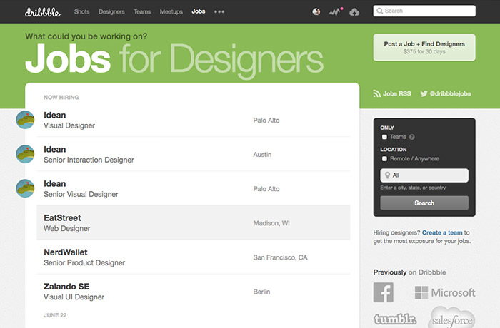This screenshot has height=328, width=500.
Task: Click Post a Job + Find Designers button
Action: point(424,48)
